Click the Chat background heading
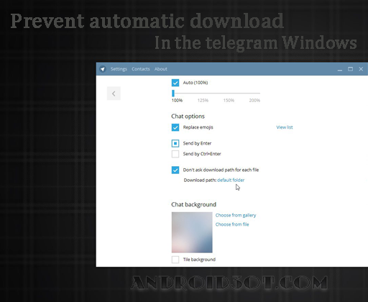Viewport: 368px width, 302px height. [193, 204]
